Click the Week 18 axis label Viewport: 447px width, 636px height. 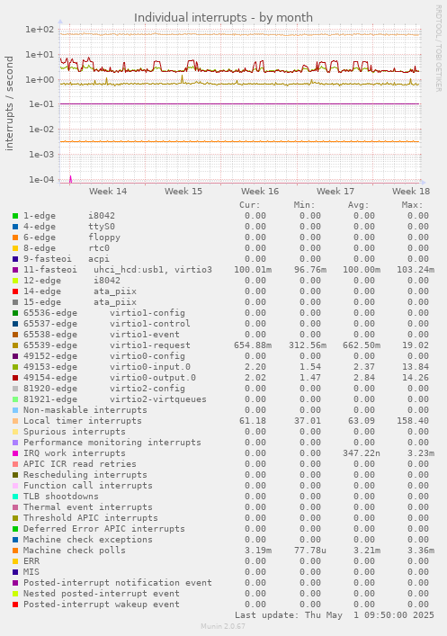(x=411, y=191)
